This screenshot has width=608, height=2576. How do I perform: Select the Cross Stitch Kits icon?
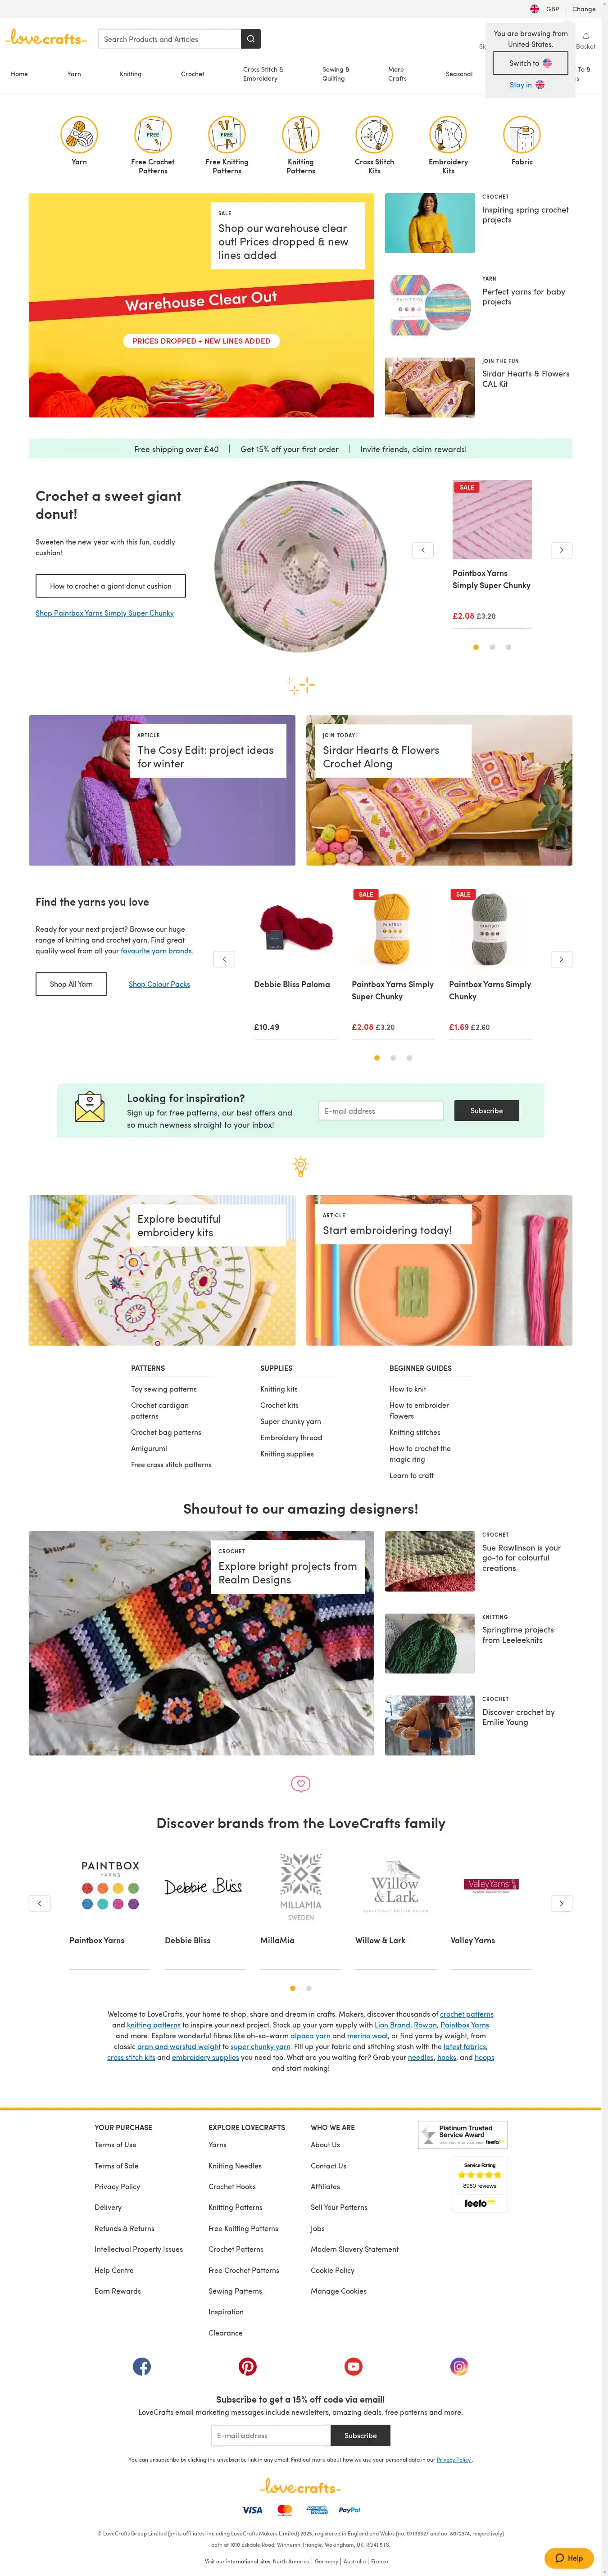(374, 134)
